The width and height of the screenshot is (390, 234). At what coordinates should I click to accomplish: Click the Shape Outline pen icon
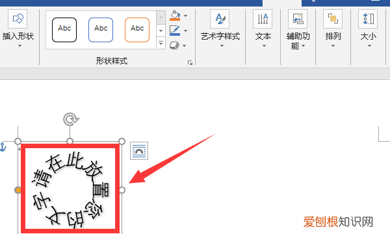[175, 31]
